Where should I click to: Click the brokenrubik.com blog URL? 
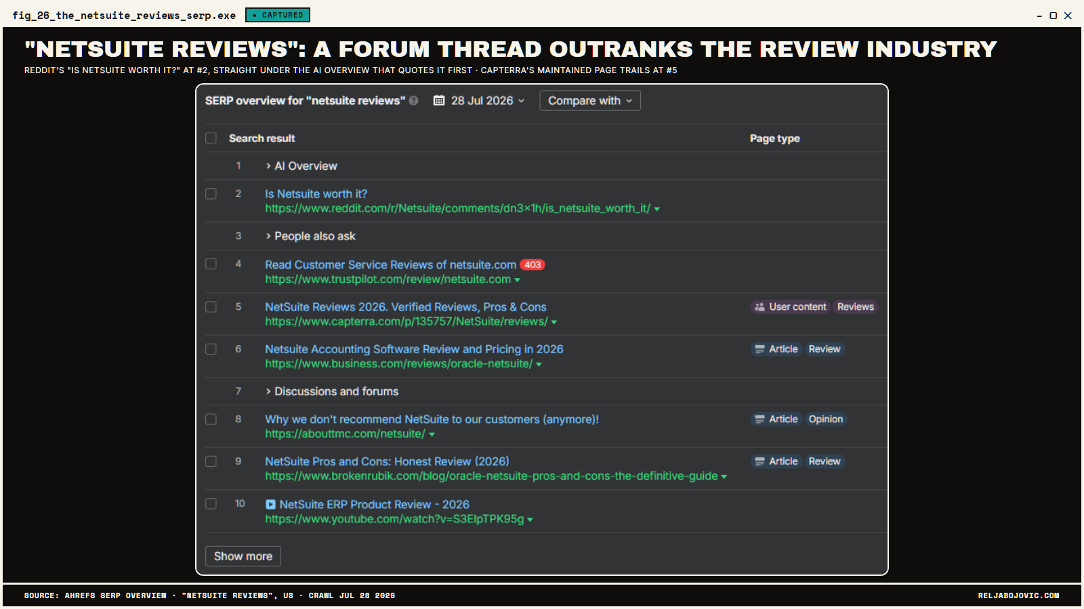point(491,476)
